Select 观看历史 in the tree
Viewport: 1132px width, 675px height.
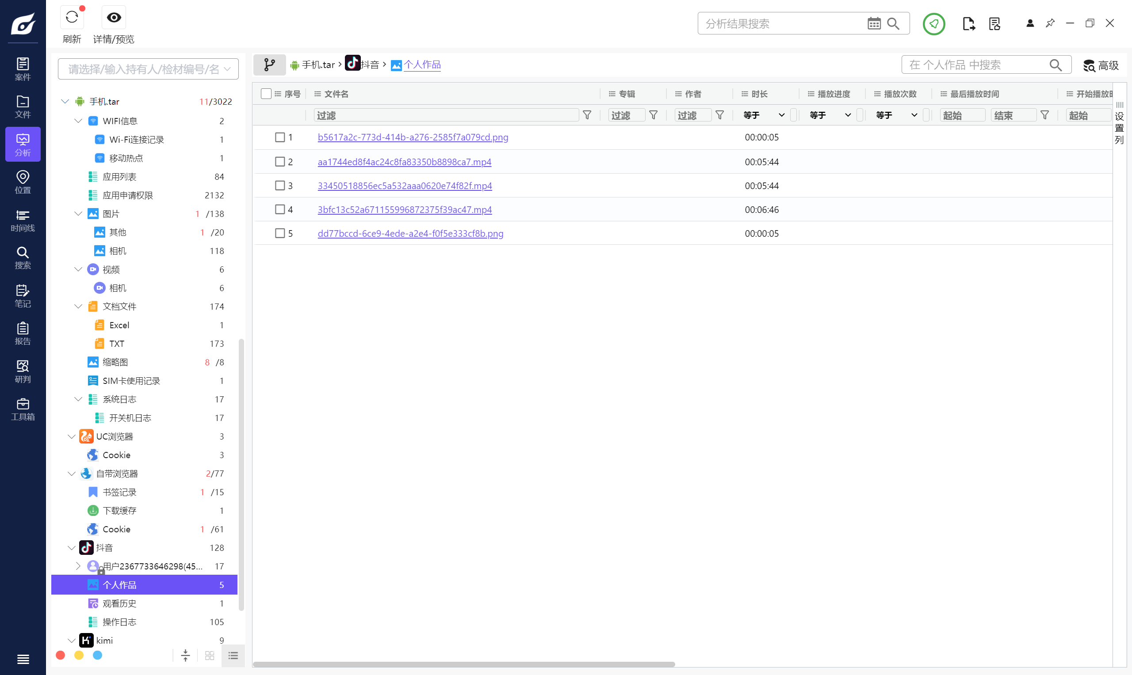click(x=119, y=603)
